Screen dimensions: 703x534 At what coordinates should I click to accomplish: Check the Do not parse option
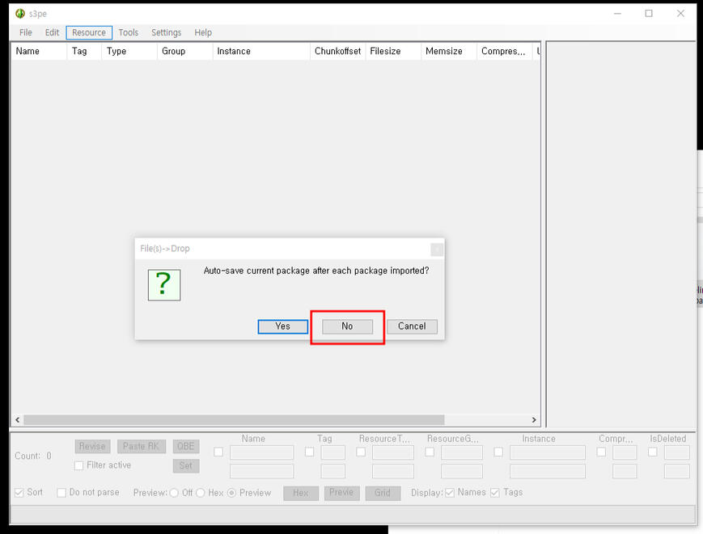(61, 493)
